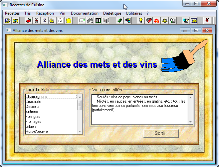Select Gibiers in the dish list

click(x=51, y=126)
